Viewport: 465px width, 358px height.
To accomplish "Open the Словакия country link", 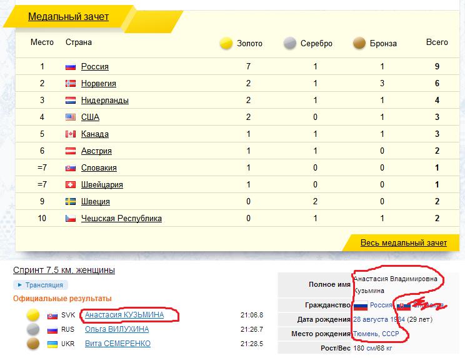I will coord(99,167).
